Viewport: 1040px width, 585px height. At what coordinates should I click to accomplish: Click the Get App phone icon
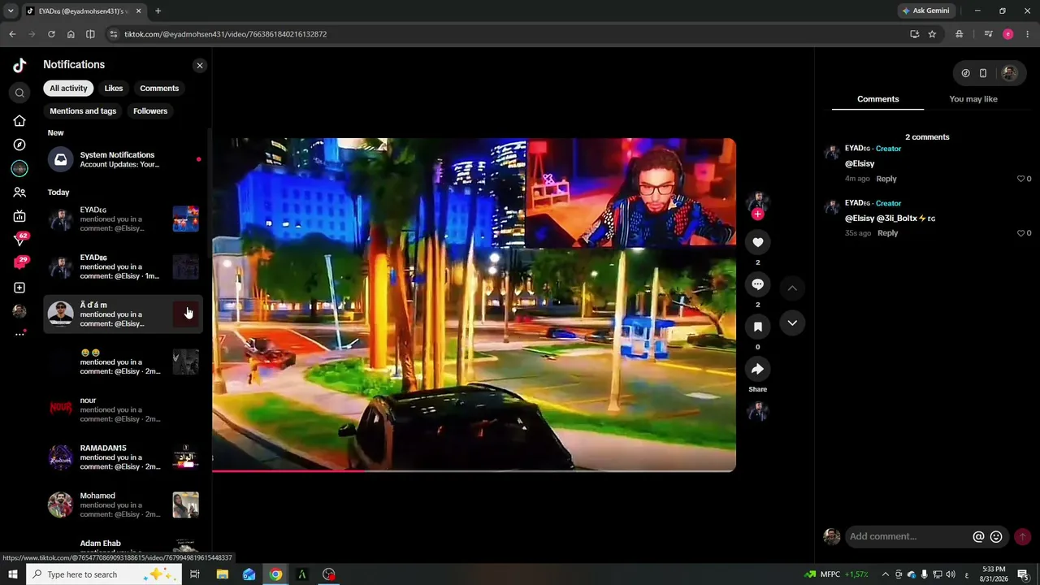coord(983,73)
